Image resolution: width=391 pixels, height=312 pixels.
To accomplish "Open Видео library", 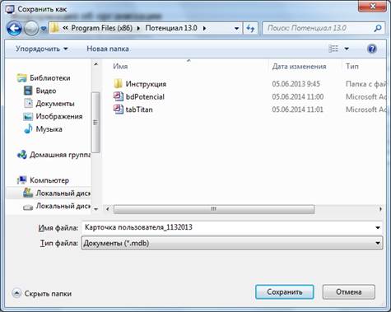I will click(x=46, y=91).
